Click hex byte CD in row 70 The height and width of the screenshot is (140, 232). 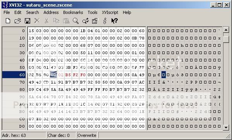(x=46, y=82)
